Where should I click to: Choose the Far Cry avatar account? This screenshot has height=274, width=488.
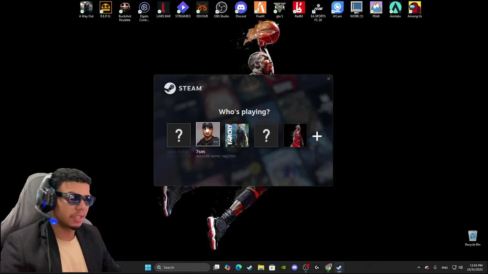pos(237,135)
